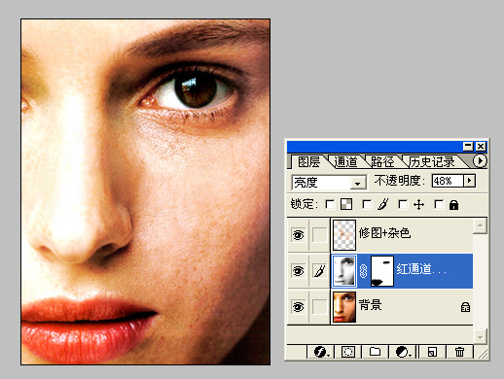504x379 pixels.
Task: Hide the 修图+杂色 layer
Action: pos(298,234)
